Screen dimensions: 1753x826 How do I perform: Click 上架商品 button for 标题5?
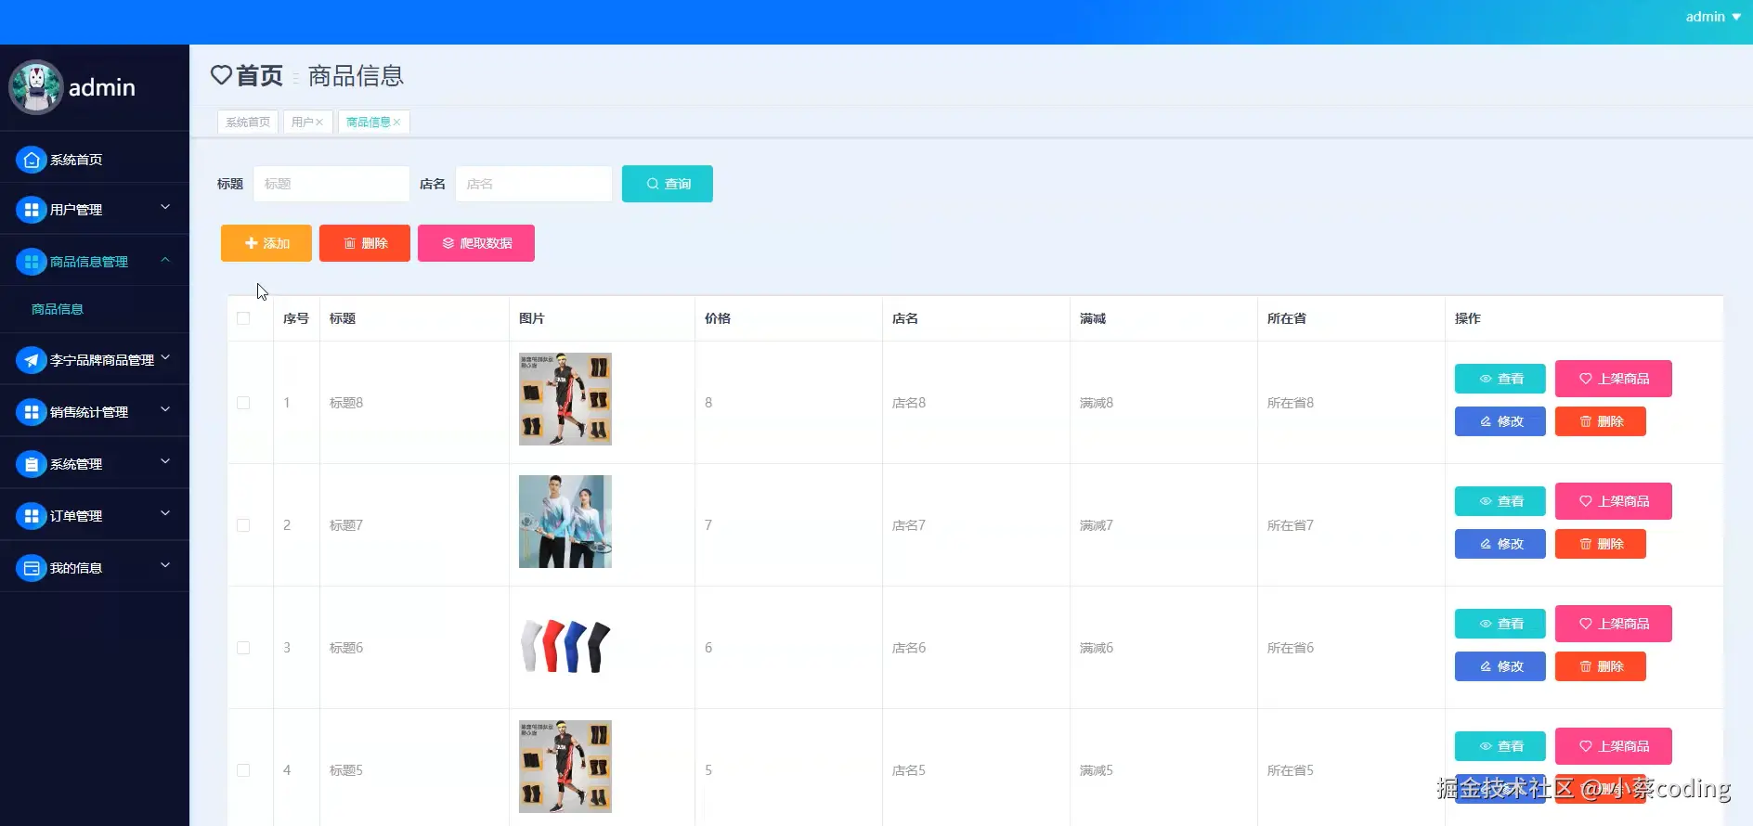coord(1614,746)
